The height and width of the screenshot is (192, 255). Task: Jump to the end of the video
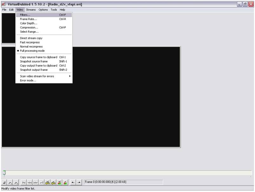[42, 182]
